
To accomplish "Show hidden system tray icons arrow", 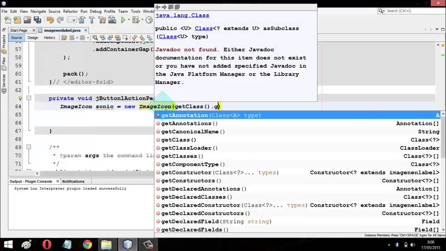I will point(389,245).
